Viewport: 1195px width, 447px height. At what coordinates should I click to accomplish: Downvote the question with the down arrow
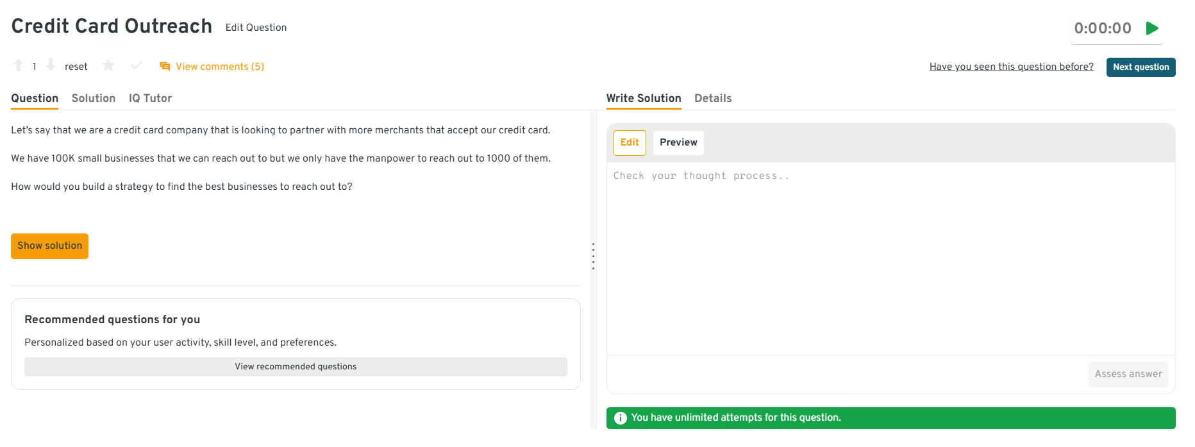(51, 65)
